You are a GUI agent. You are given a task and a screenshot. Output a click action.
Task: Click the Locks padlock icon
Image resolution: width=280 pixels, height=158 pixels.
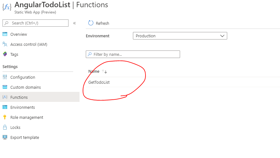[5, 127]
